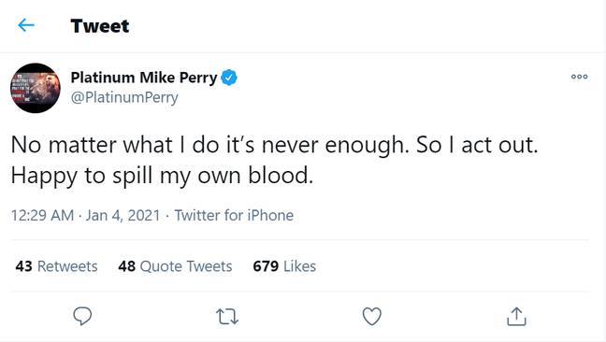The image size is (606, 342).
Task: Click the 12:29 AM timestamp
Action: pyautogui.click(x=42, y=216)
